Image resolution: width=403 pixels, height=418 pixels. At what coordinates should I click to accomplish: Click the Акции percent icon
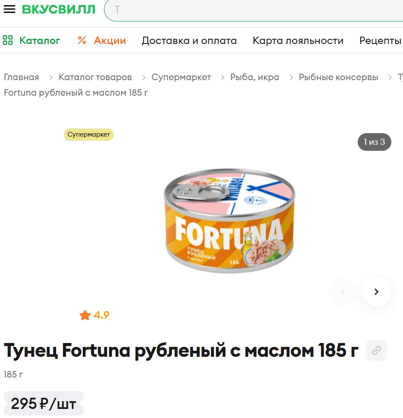click(x=82, y=40)
